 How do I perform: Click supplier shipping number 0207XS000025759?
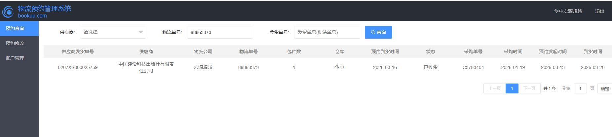(78, 67)
